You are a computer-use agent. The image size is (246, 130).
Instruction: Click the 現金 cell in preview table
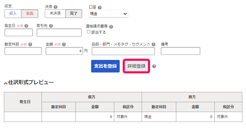pos(159,117)
